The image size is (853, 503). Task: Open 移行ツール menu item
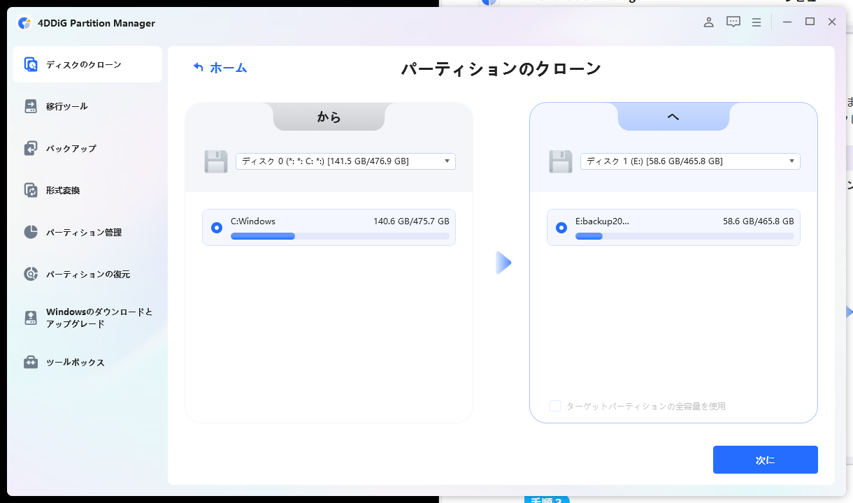point(87,106)
